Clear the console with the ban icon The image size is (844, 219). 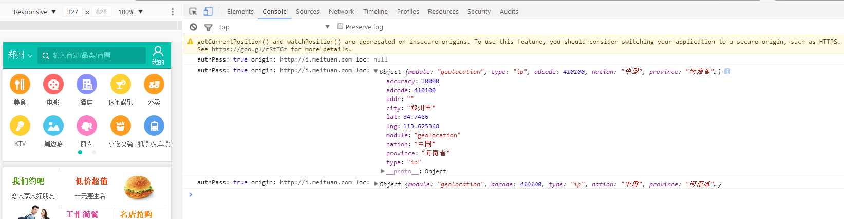click(193, 27)
